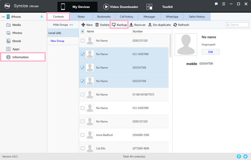Check the Cat Ellis contact

[82, 148]
